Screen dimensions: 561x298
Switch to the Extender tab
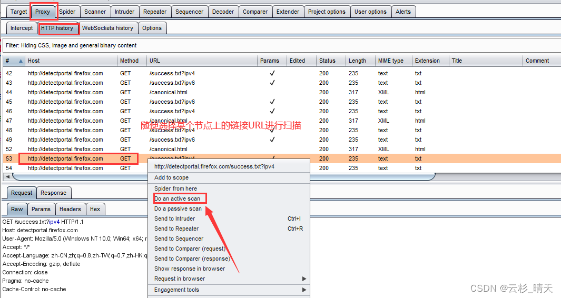(288, 12)
